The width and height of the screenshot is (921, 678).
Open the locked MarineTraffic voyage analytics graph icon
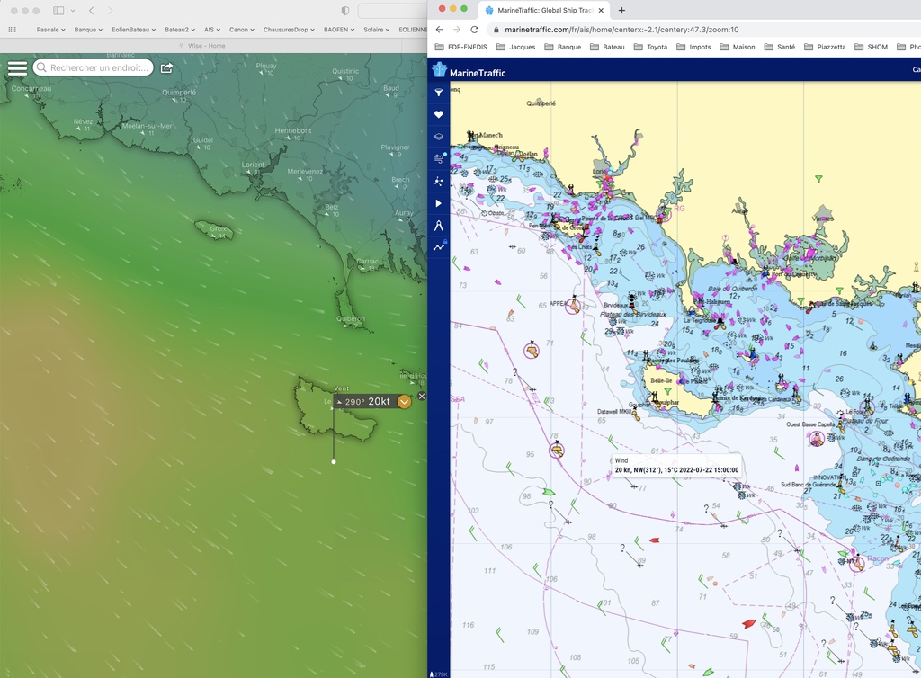(x=439, y=247)
